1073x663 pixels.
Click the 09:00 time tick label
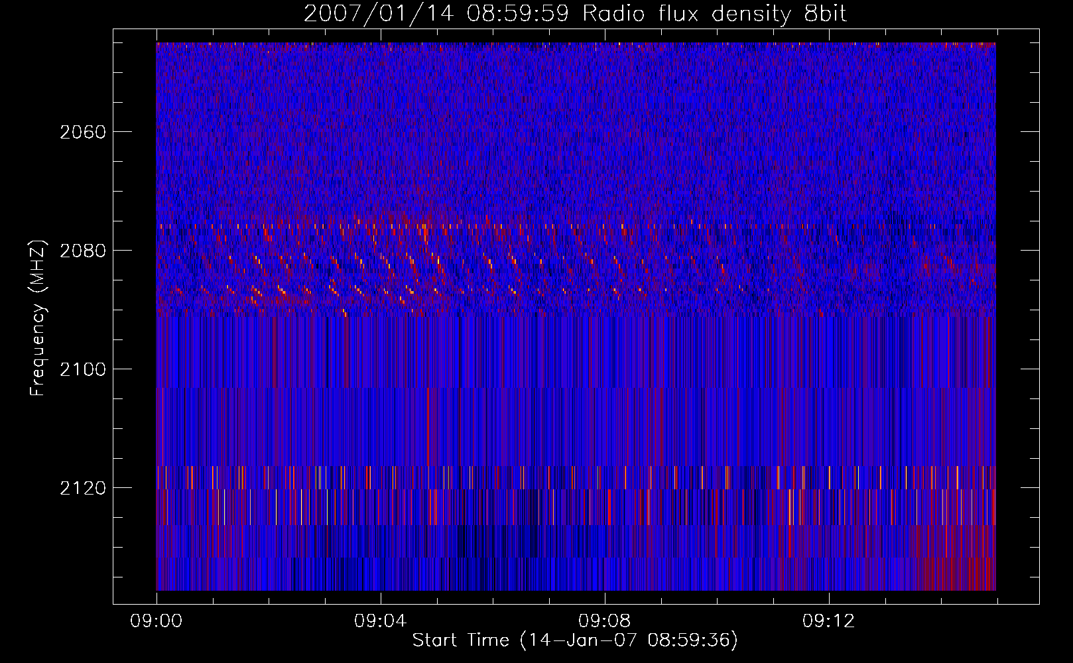click(x=157, y=621)
